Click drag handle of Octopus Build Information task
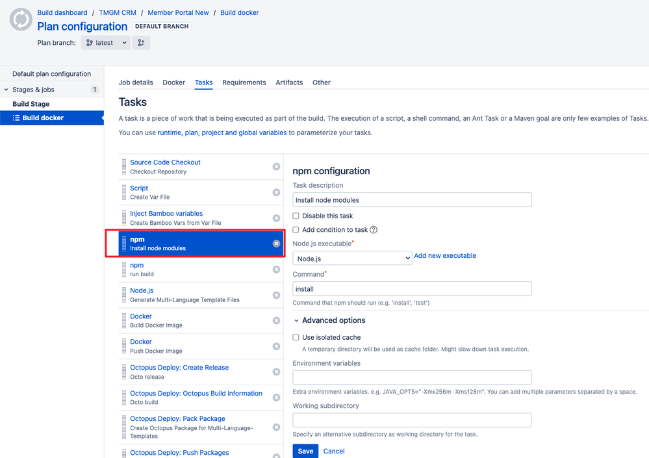The height and width of the screenshot is (458, 649). tap(123, 398)
